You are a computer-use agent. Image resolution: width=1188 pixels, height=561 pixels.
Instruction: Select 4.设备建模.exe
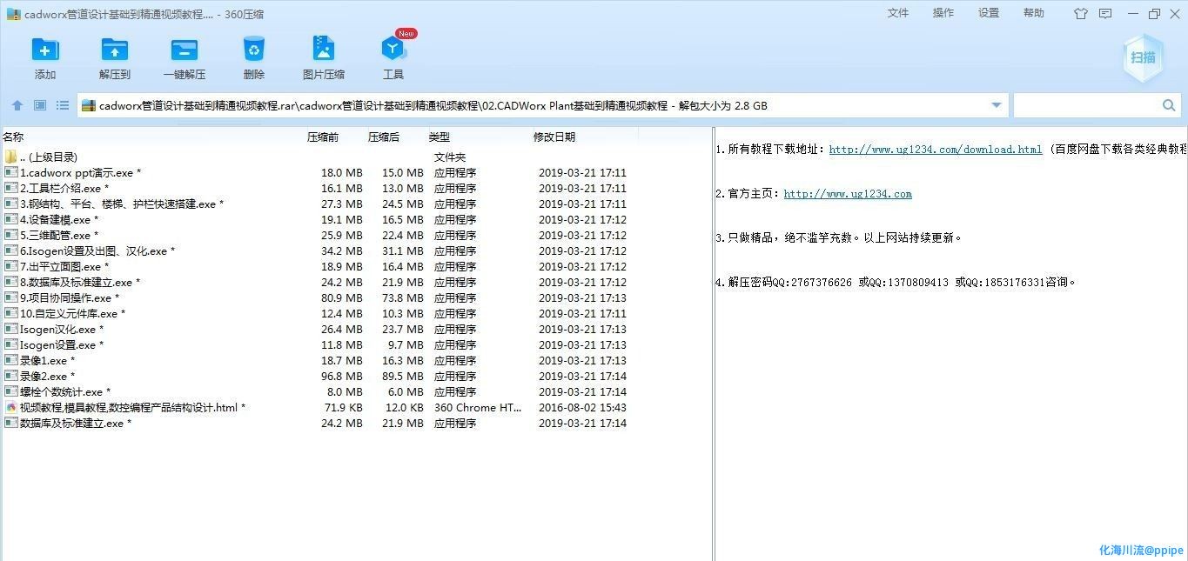point(59,220)
